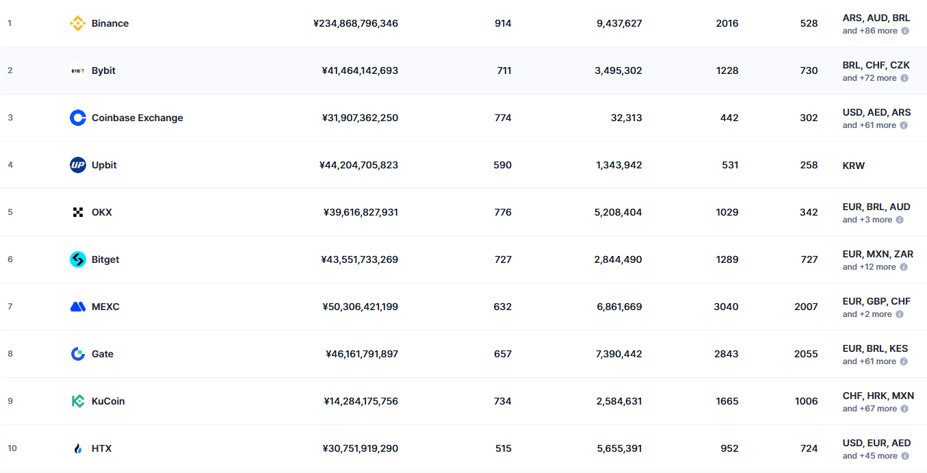
Task: Click the HTX logo icon
Action: 78,448
